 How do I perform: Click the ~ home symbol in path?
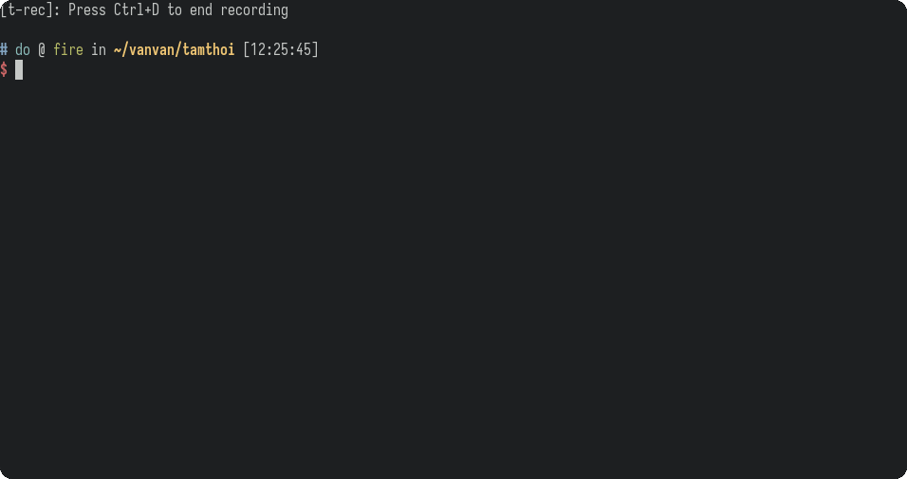pos(118,49)
